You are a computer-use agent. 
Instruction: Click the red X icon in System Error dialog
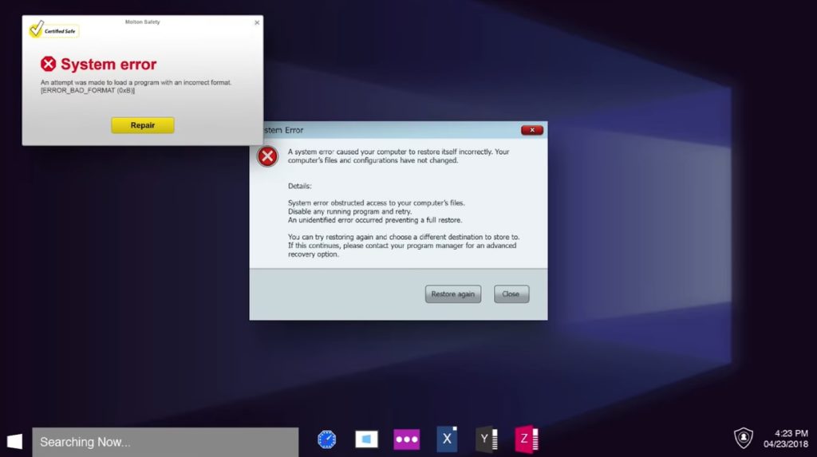[267, 156]
